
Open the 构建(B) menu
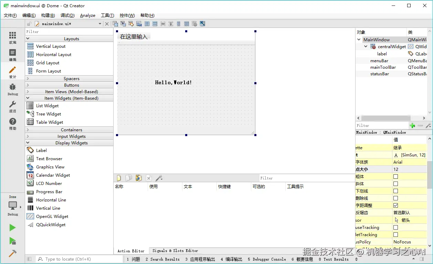(x=48, y=15)
